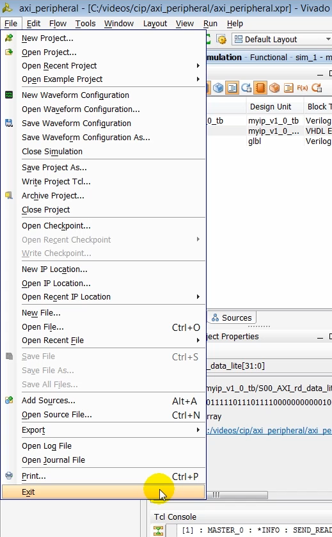Viewport: 332px width, 537px height.
Task: Toggle the blue text-lines filter icon
Action: 232,88
